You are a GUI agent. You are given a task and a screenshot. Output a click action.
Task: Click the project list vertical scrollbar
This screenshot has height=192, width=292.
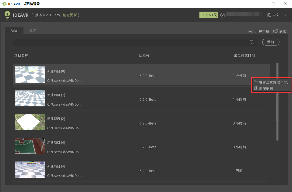point(277,102)
